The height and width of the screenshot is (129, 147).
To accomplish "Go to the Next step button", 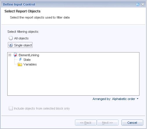I will pyautogui.click(x=107, y=123).
